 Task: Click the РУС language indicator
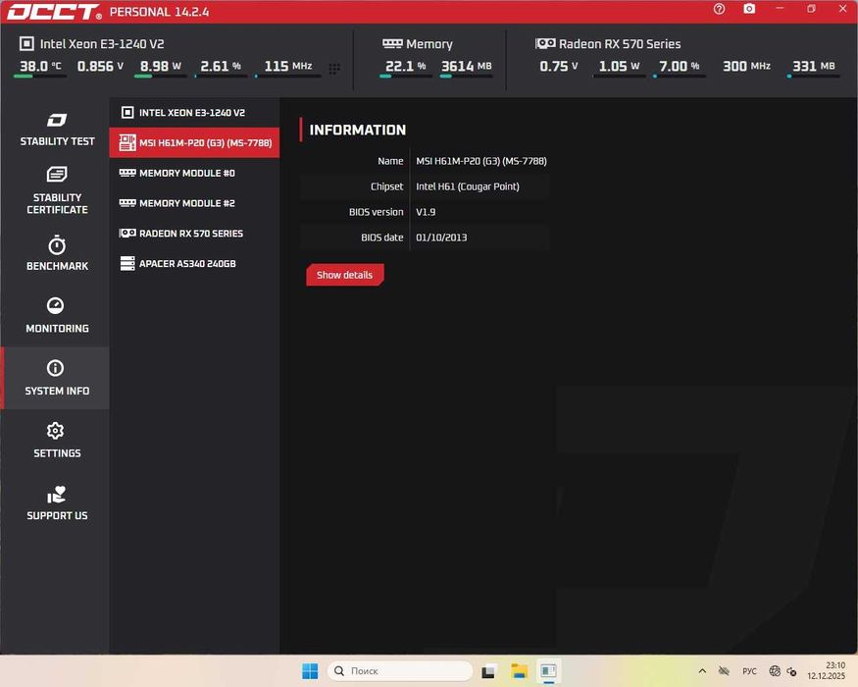point(749,671)
